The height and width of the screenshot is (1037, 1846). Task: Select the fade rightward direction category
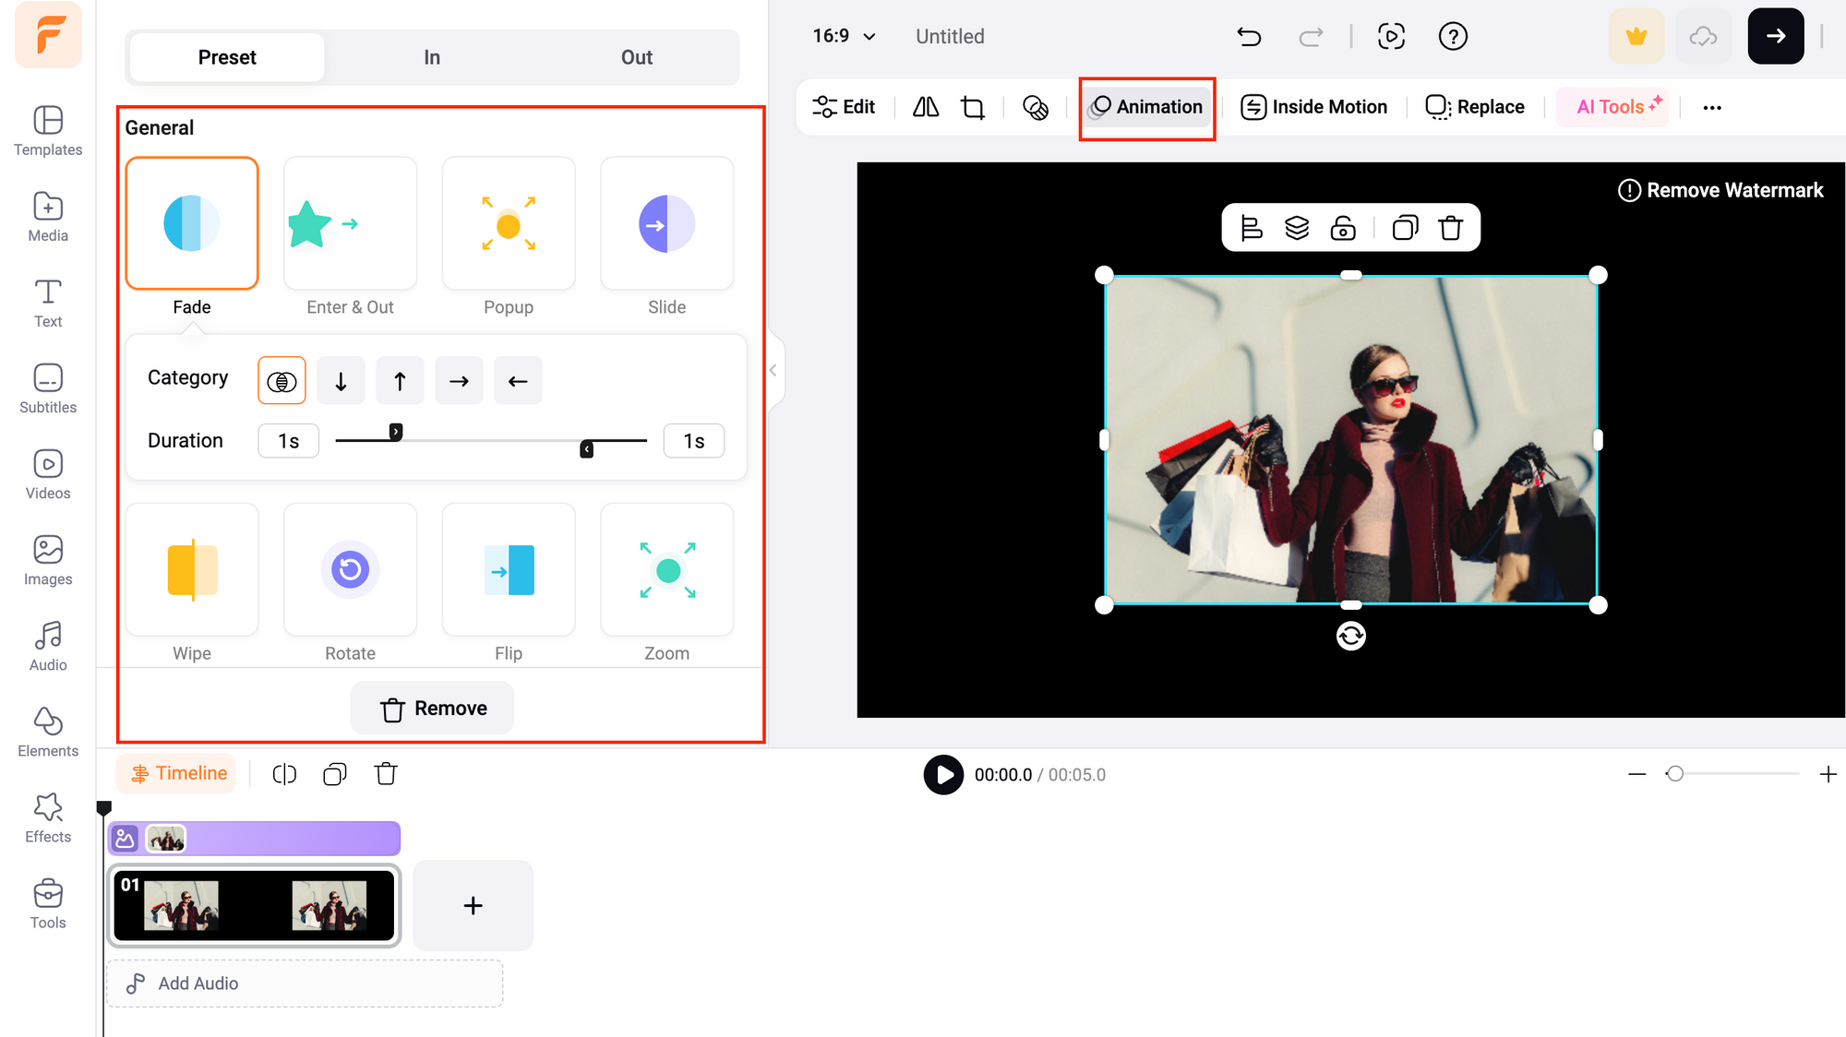tap(459, 381)
